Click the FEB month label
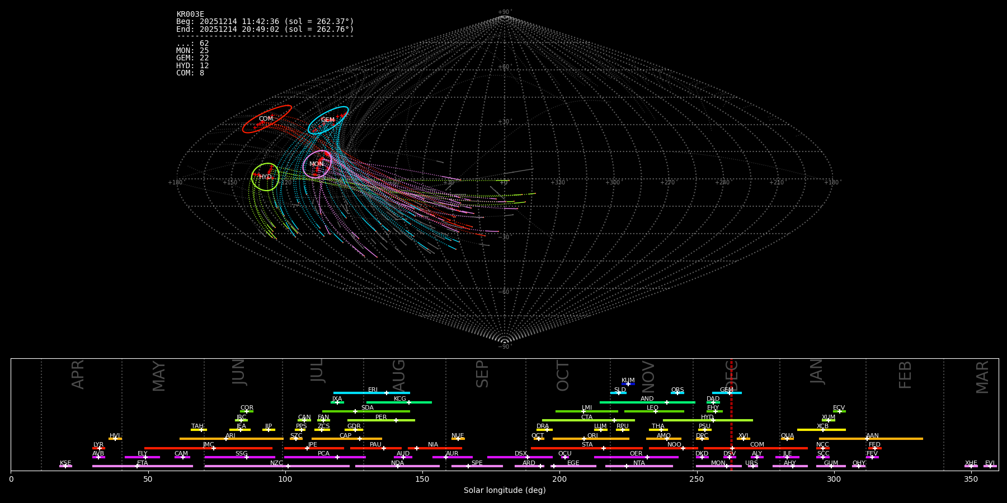 point(905,375)
